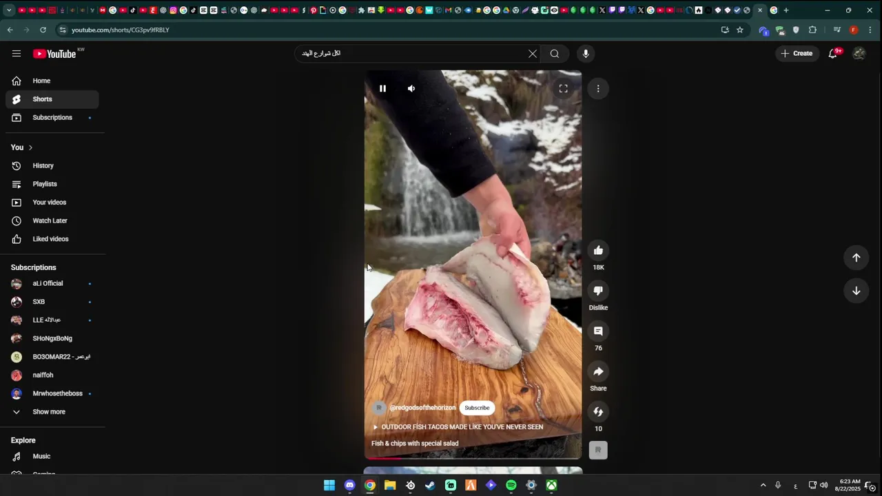This screenshot has height=496, width=882.
Task: Go to next Short arrow
Action: click(857, 291)
